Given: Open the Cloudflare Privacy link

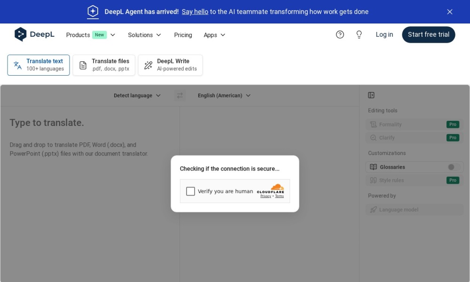Looking at the screenshot, I should 266,196.
